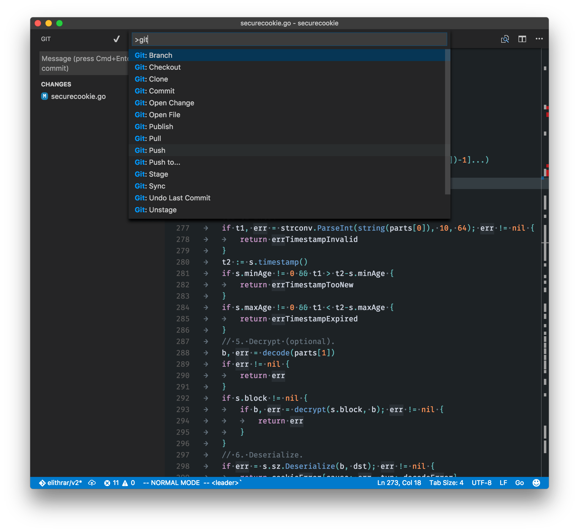This screenshot has width=579, height=532.
Task: Click the open preview icon near the ellipsis
Action: pos(506,39)
